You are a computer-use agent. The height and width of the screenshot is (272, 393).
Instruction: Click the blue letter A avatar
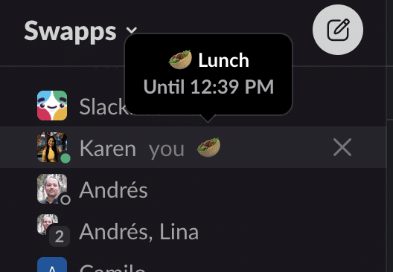click(x=52, y=265)
